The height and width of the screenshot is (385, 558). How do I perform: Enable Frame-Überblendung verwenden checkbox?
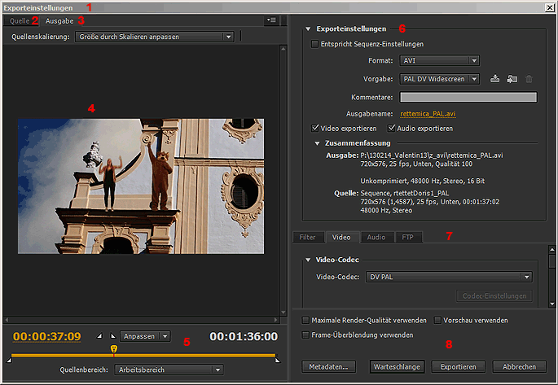305,335
